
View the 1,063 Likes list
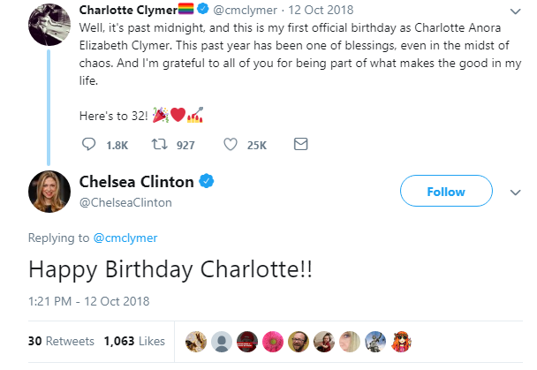click(134, 340)
